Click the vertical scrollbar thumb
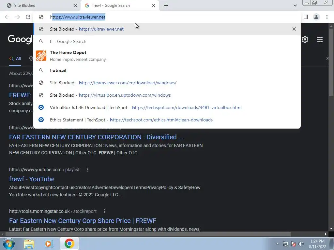The width and height of the screenshot is (334, 250). click(331, 62)
